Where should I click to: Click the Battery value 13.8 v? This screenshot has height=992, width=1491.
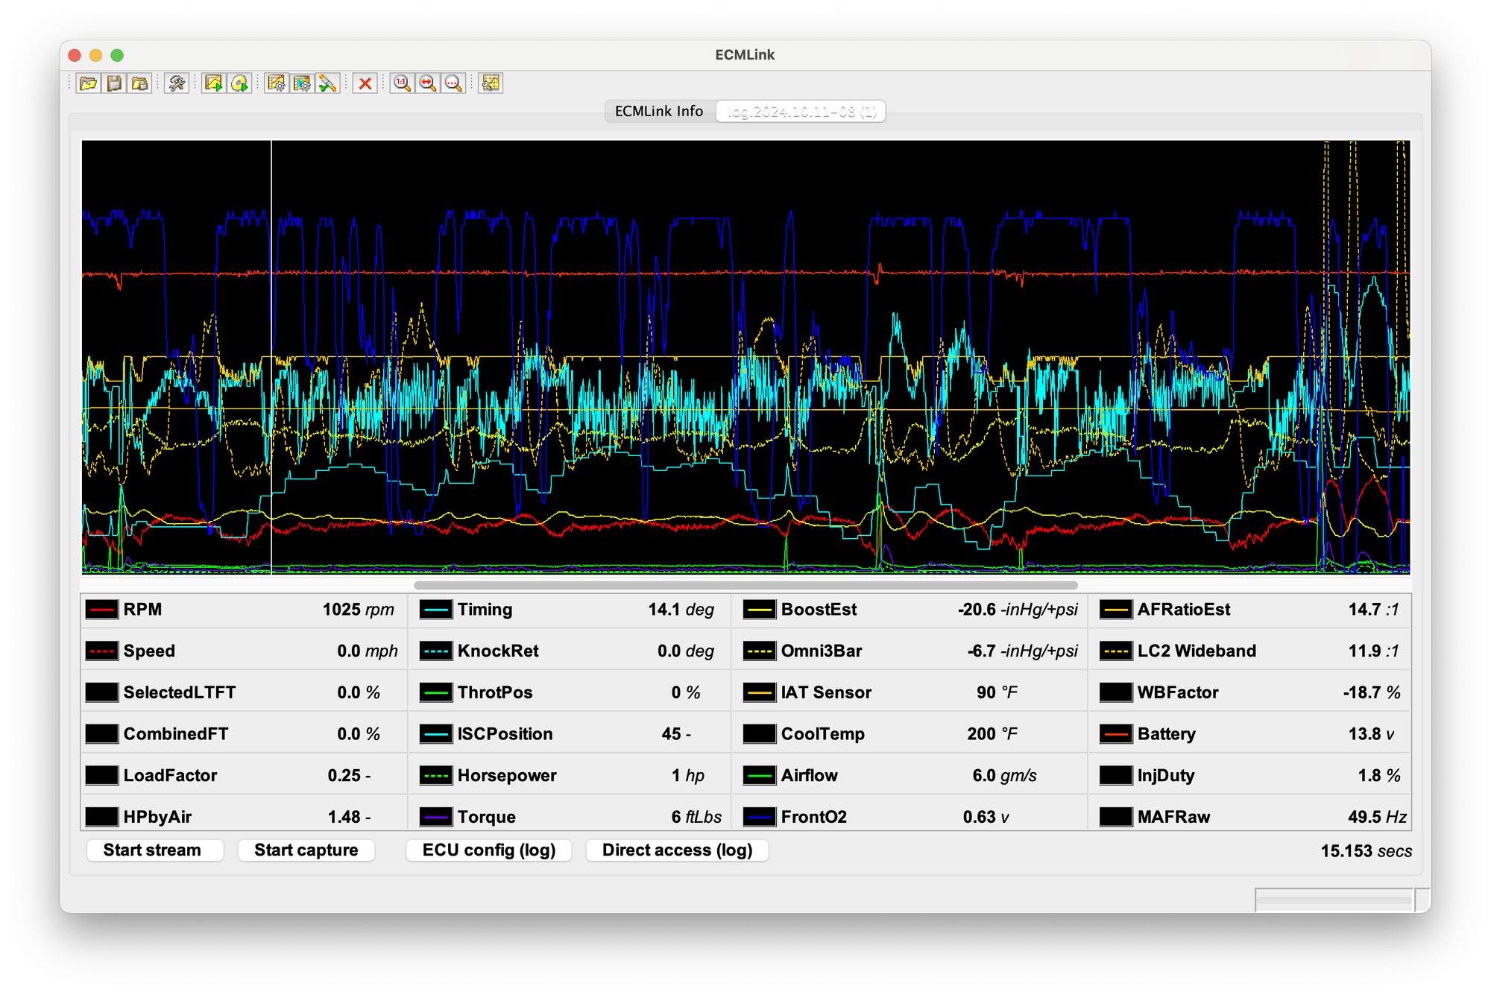pos(1371,734)
